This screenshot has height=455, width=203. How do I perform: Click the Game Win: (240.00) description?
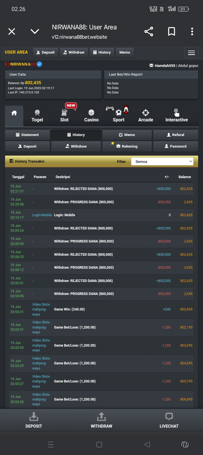pyautogui.click(x=69, y=309)
